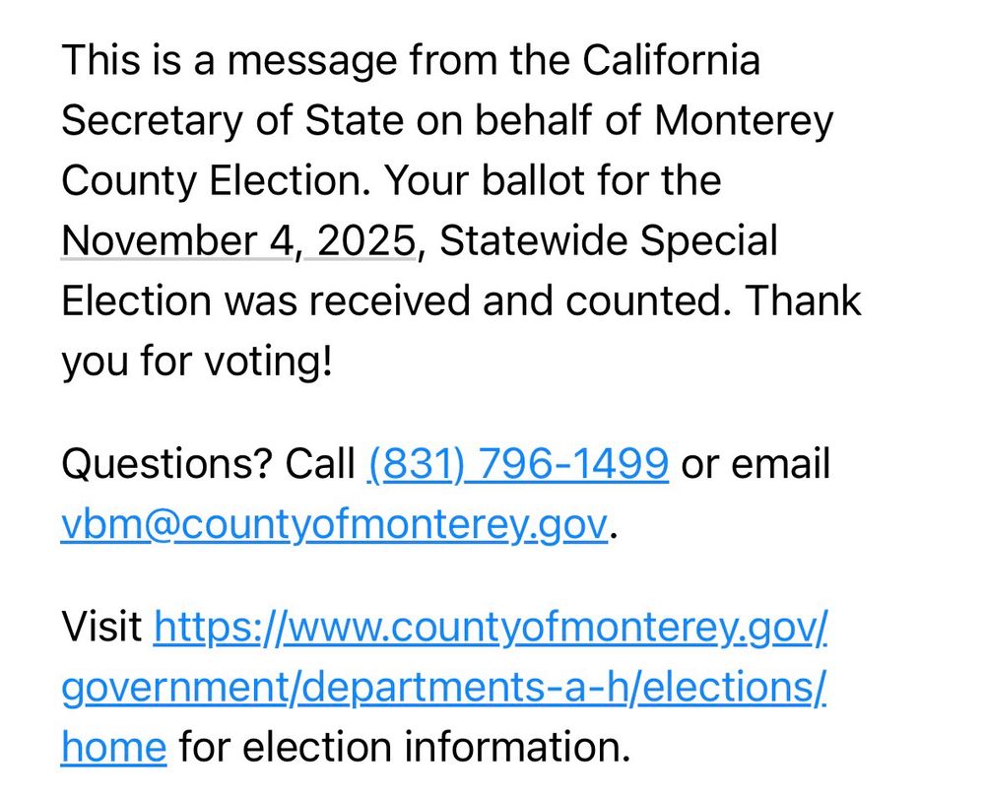Select the word 'Visit' before the URL
The width and height of the screenshot is (985, 798).
tap(101, 627)
